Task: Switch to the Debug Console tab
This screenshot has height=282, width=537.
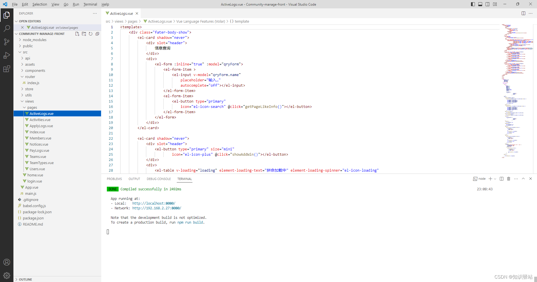Action: point(159,179)
